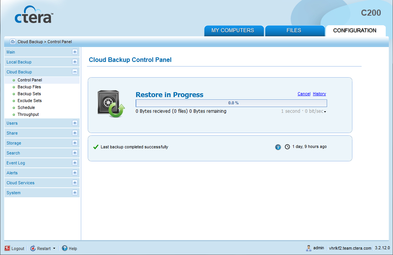Click the restore progress bar at 0.0 %
The image size is (393, 255).
click(231, 103)
